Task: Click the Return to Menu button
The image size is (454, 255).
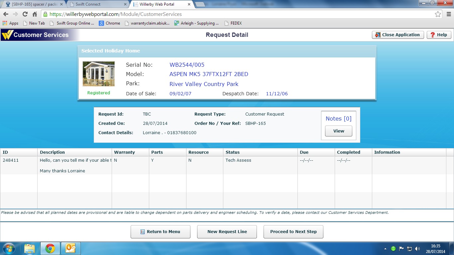Action: click(x=161, y=232)
